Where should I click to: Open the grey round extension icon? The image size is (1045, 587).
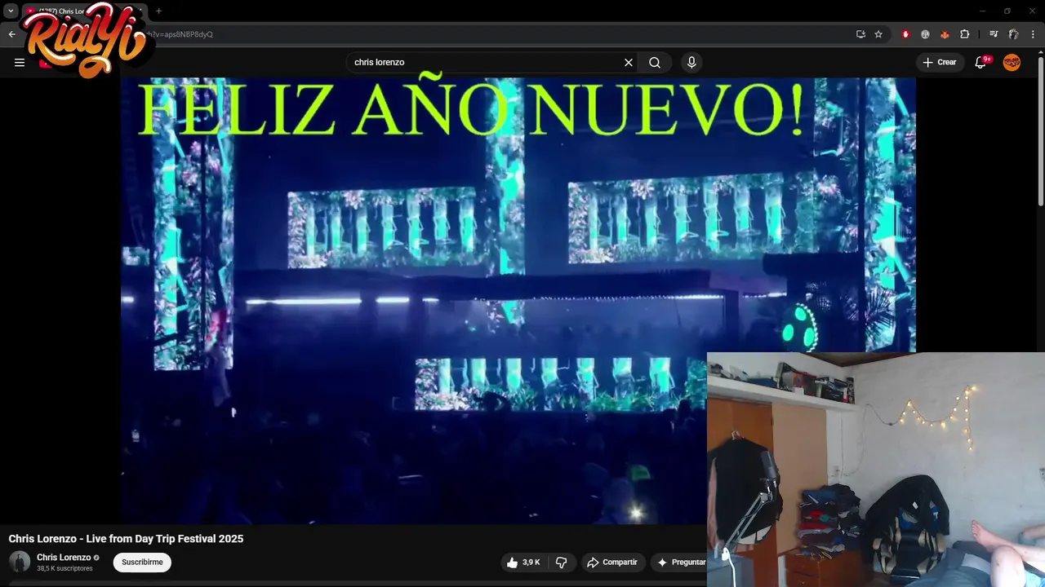pyautogui.click(x=925, y=34)
